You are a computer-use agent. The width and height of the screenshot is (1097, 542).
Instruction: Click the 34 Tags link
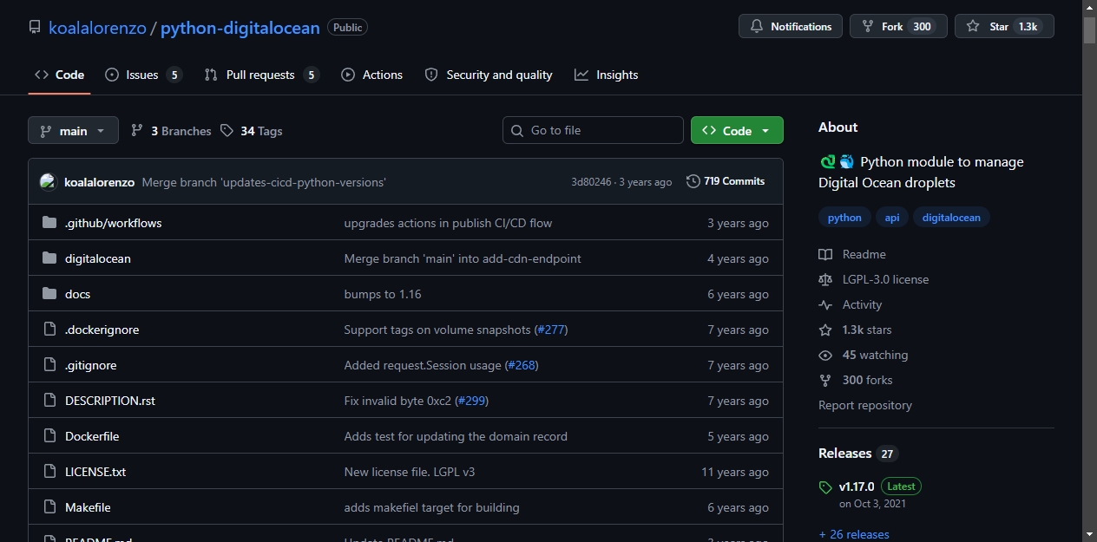252,131
